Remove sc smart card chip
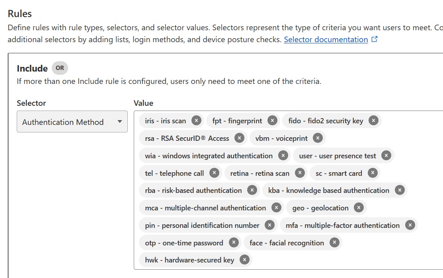Viewport: 443px width, 278px height. click(x=373, y=173)
